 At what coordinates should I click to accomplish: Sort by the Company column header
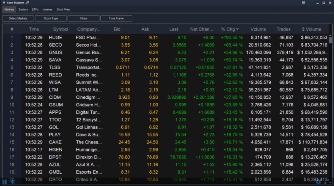(89, 29)
